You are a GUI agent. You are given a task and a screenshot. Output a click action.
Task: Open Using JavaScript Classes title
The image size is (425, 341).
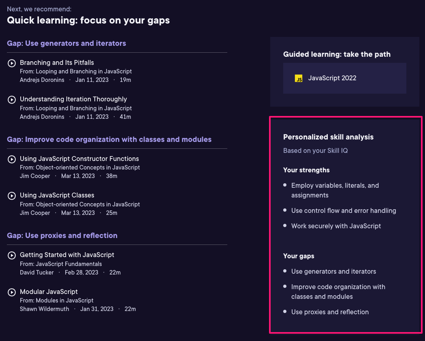tap(57, 195)
